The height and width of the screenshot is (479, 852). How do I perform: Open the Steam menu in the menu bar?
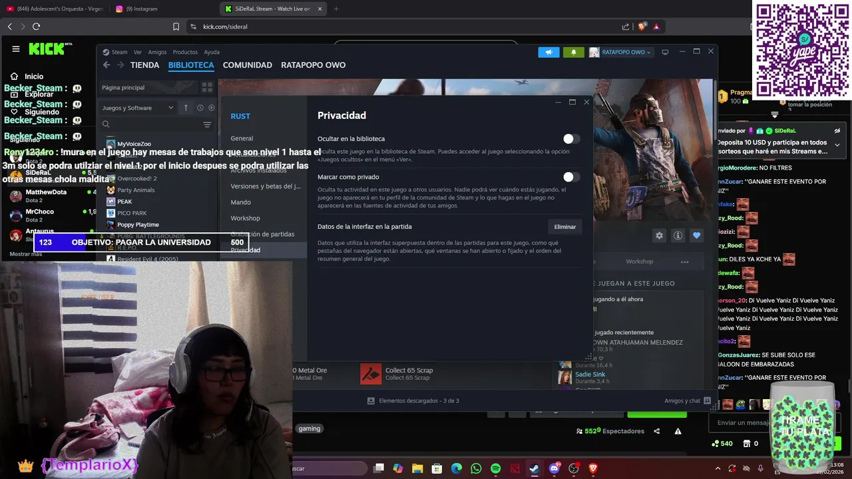[x=119, y=52]
